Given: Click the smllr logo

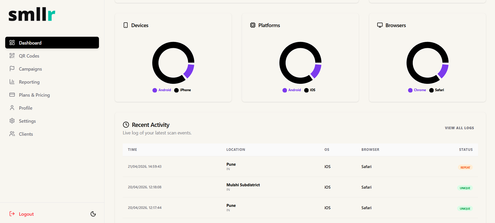Looking at the screenshot, I should point(32,15).
